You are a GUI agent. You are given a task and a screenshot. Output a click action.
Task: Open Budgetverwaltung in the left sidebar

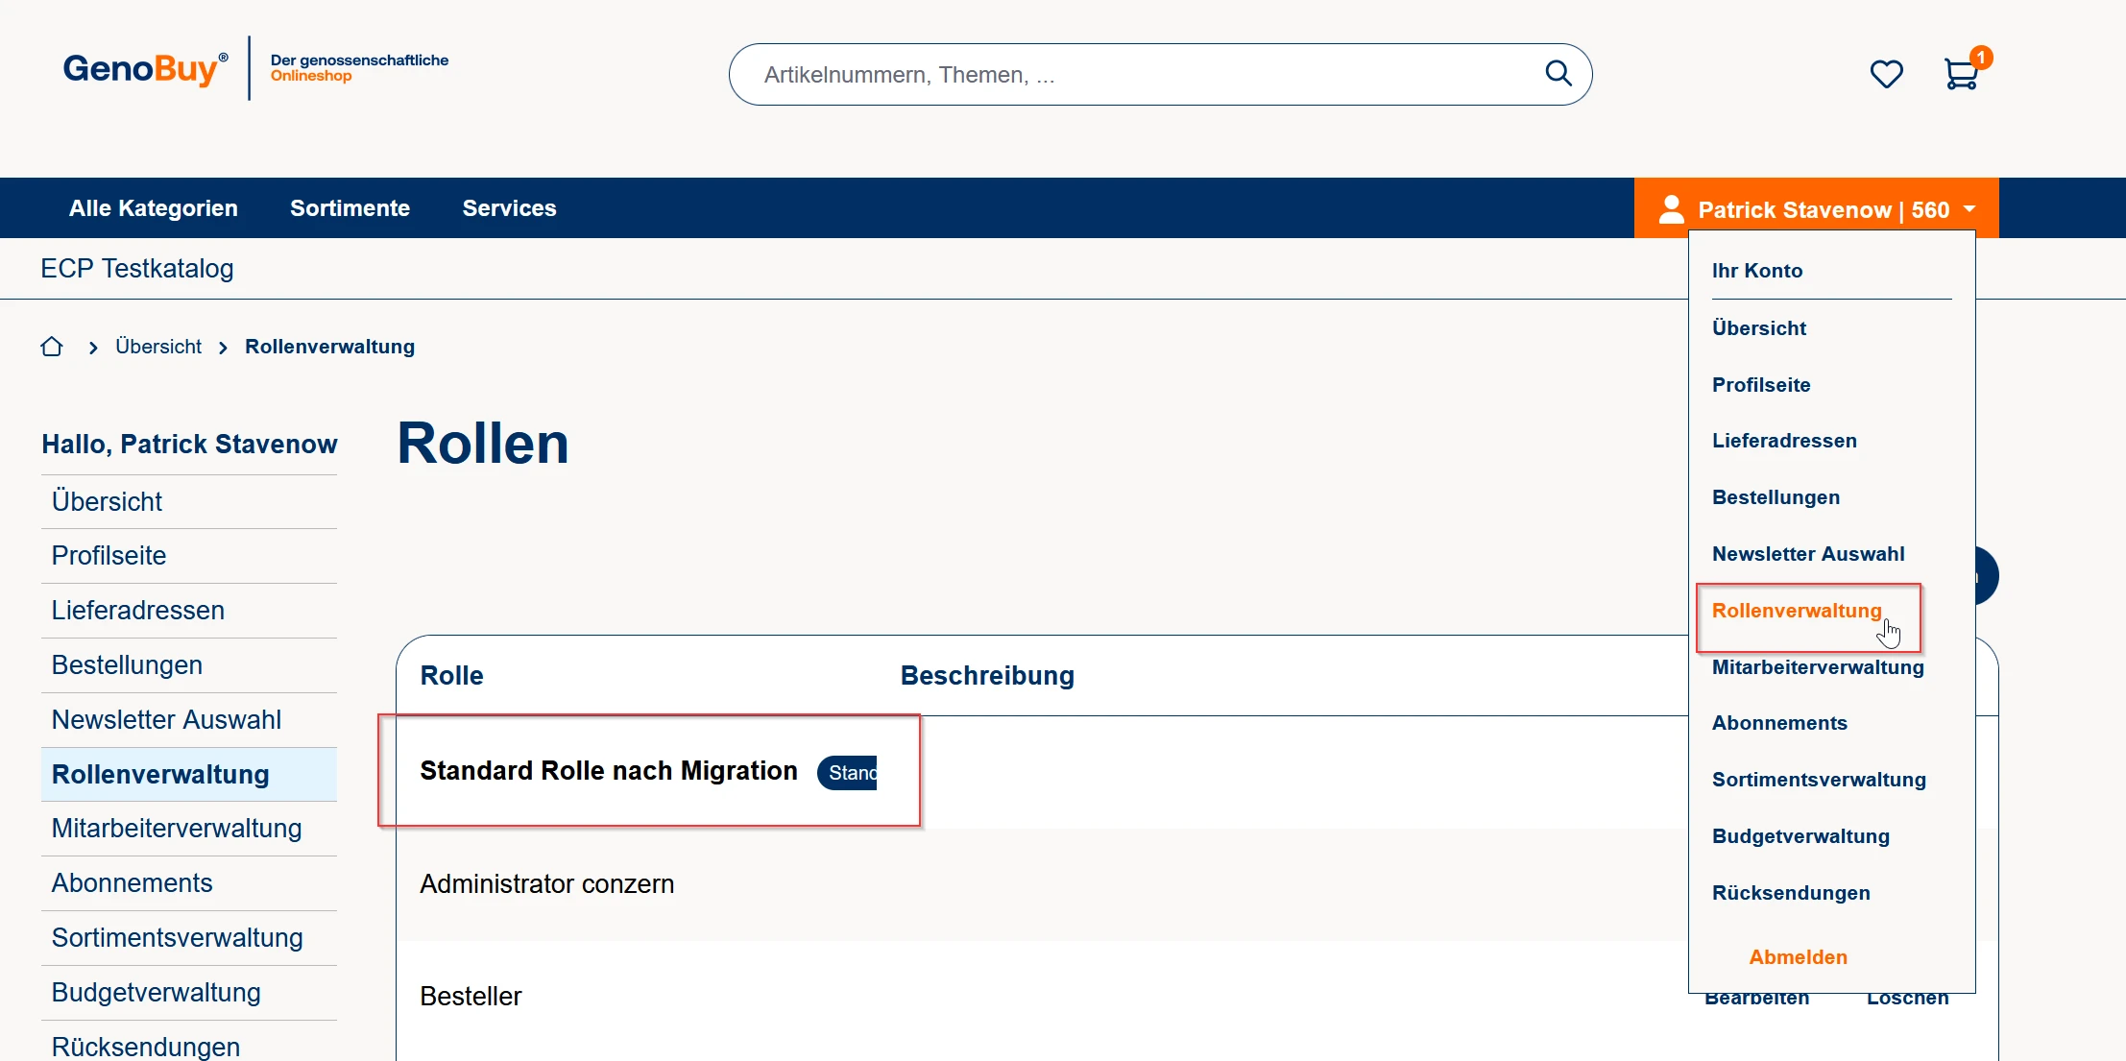coord(157,993)
